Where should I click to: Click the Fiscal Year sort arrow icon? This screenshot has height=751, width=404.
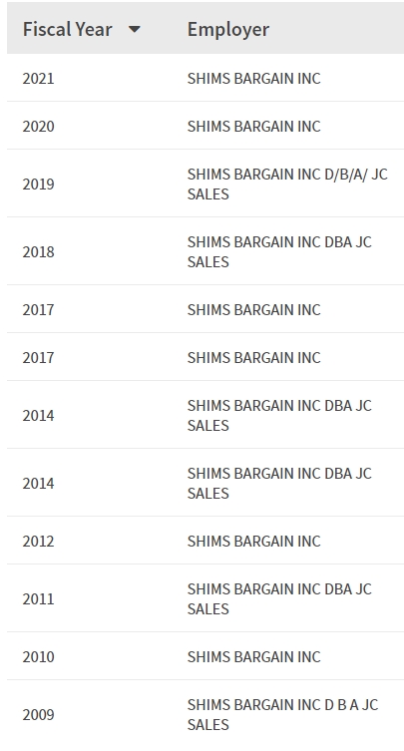click(x=135, y=29)
